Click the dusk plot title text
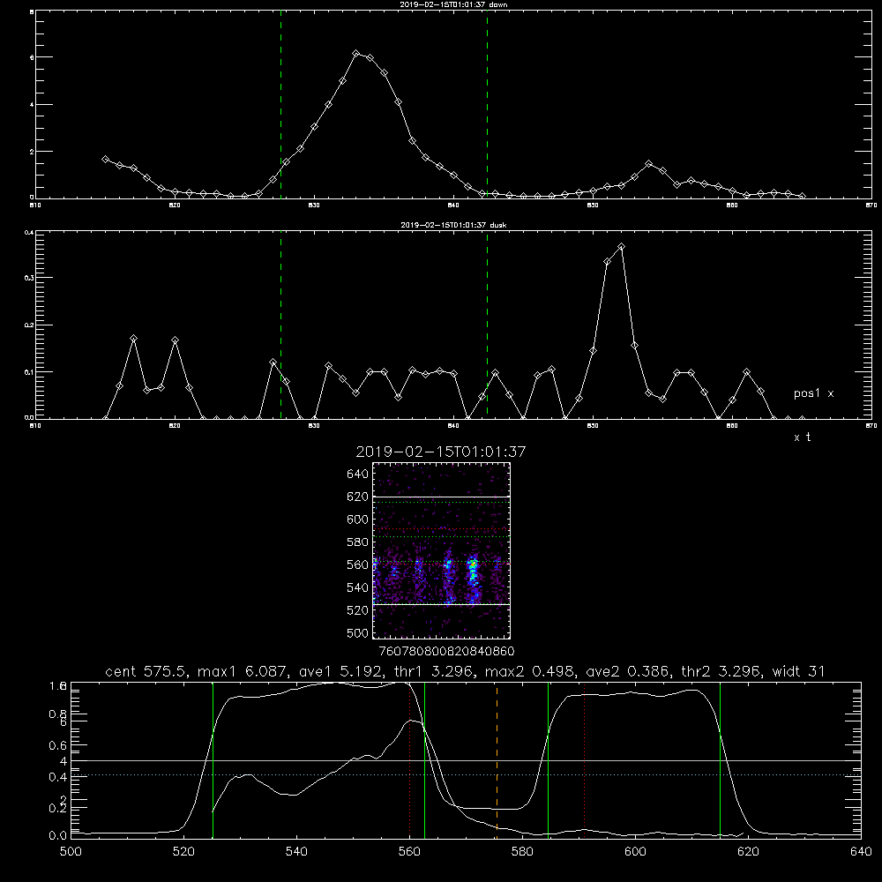The image size is (882, 882). tap(453, 225)
